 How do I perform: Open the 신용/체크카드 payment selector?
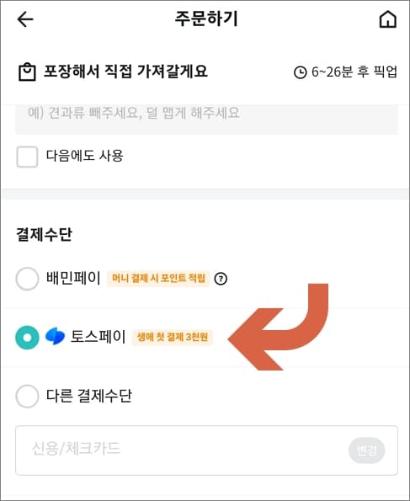[206, 450]
